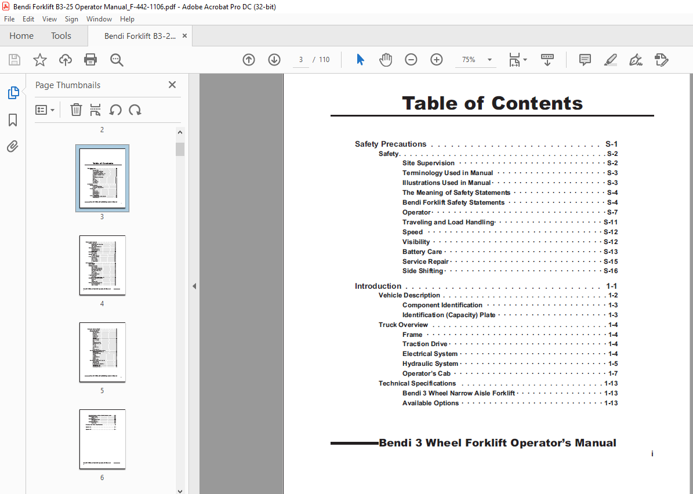Switch to the Tools tab
The width and height of the screenshot is (693, 494).
click(61, 36)
